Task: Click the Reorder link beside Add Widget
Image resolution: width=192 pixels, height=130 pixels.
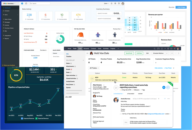Action: pos(171,7)
